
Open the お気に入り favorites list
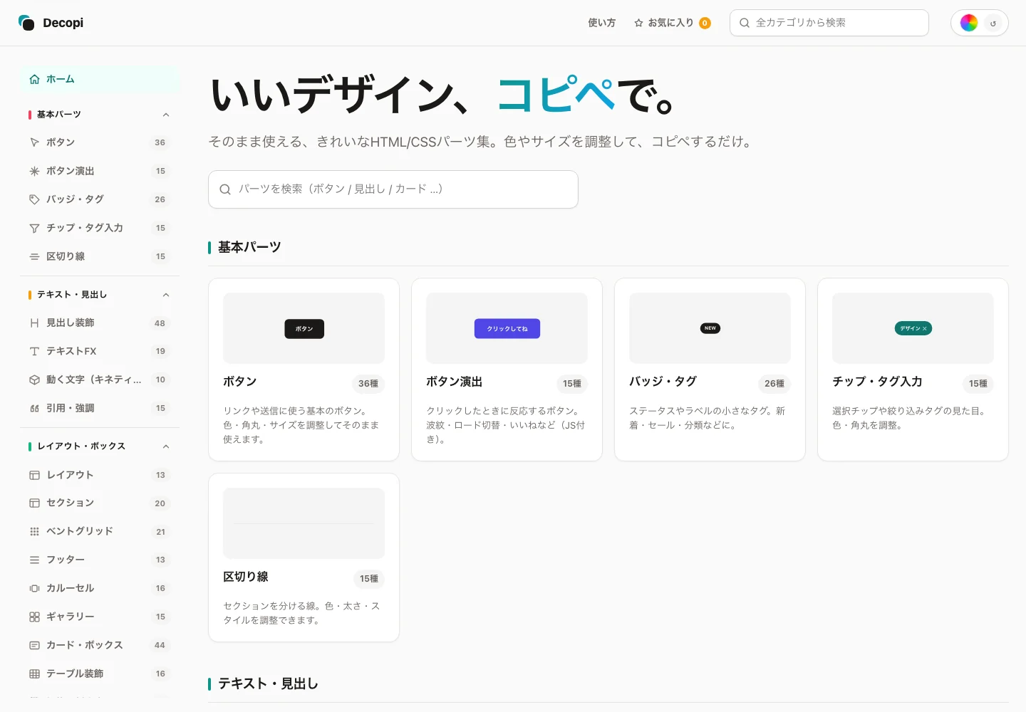[x=671, y=23]
